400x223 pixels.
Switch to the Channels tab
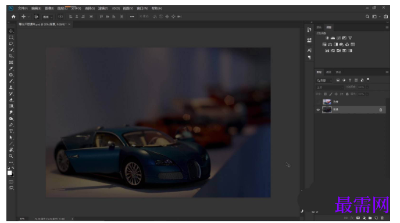click(328, 72)
